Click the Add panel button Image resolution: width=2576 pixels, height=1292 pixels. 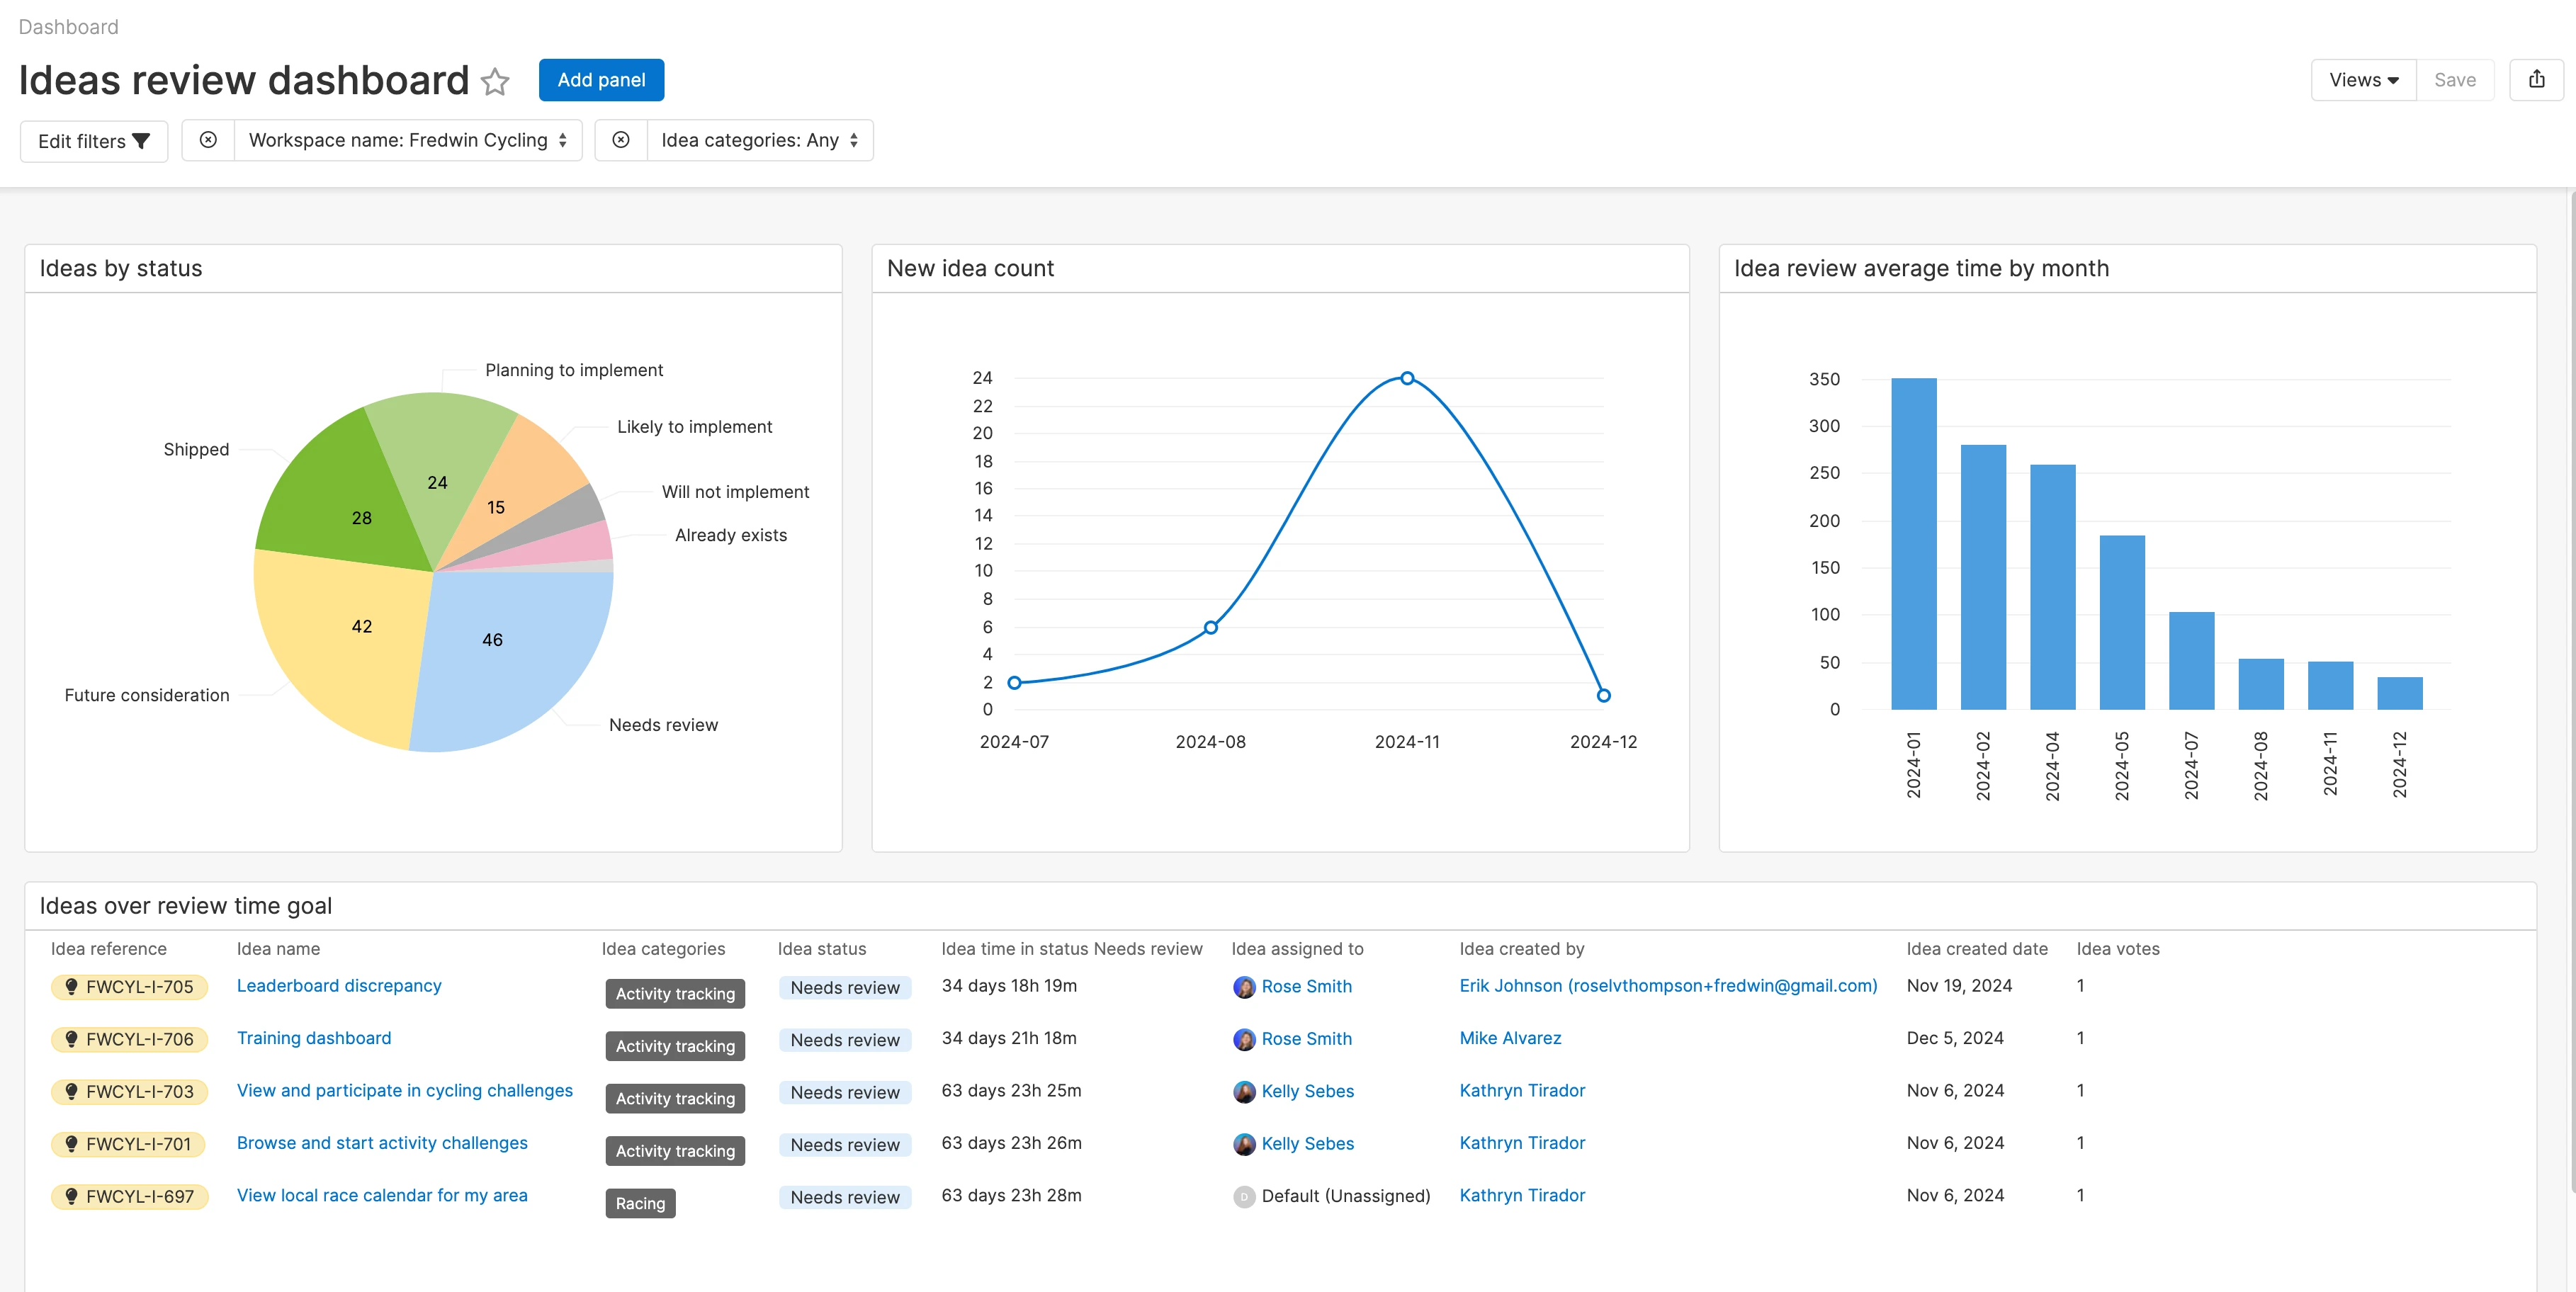click(601, 80)
